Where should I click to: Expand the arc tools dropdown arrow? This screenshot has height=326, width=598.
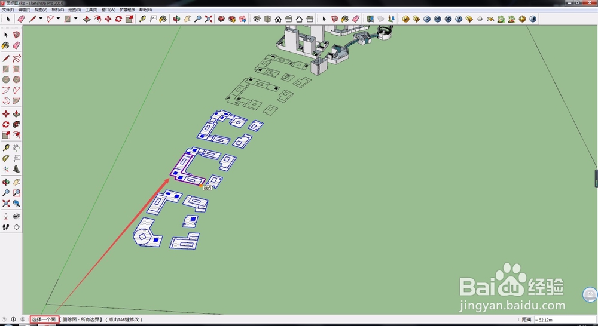click(59, 19)
